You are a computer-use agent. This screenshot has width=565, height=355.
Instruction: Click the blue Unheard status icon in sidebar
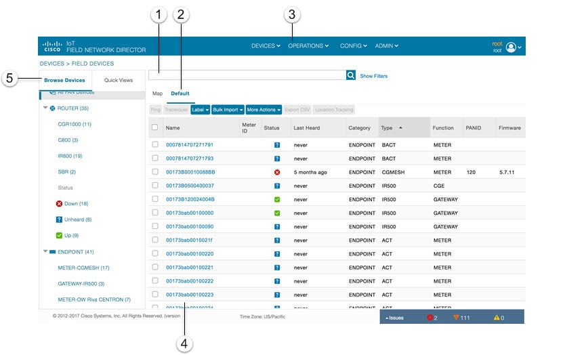tap(59, 220)
